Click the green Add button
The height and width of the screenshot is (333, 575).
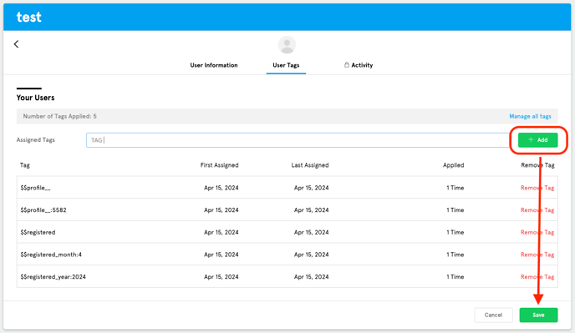(537, 140)
